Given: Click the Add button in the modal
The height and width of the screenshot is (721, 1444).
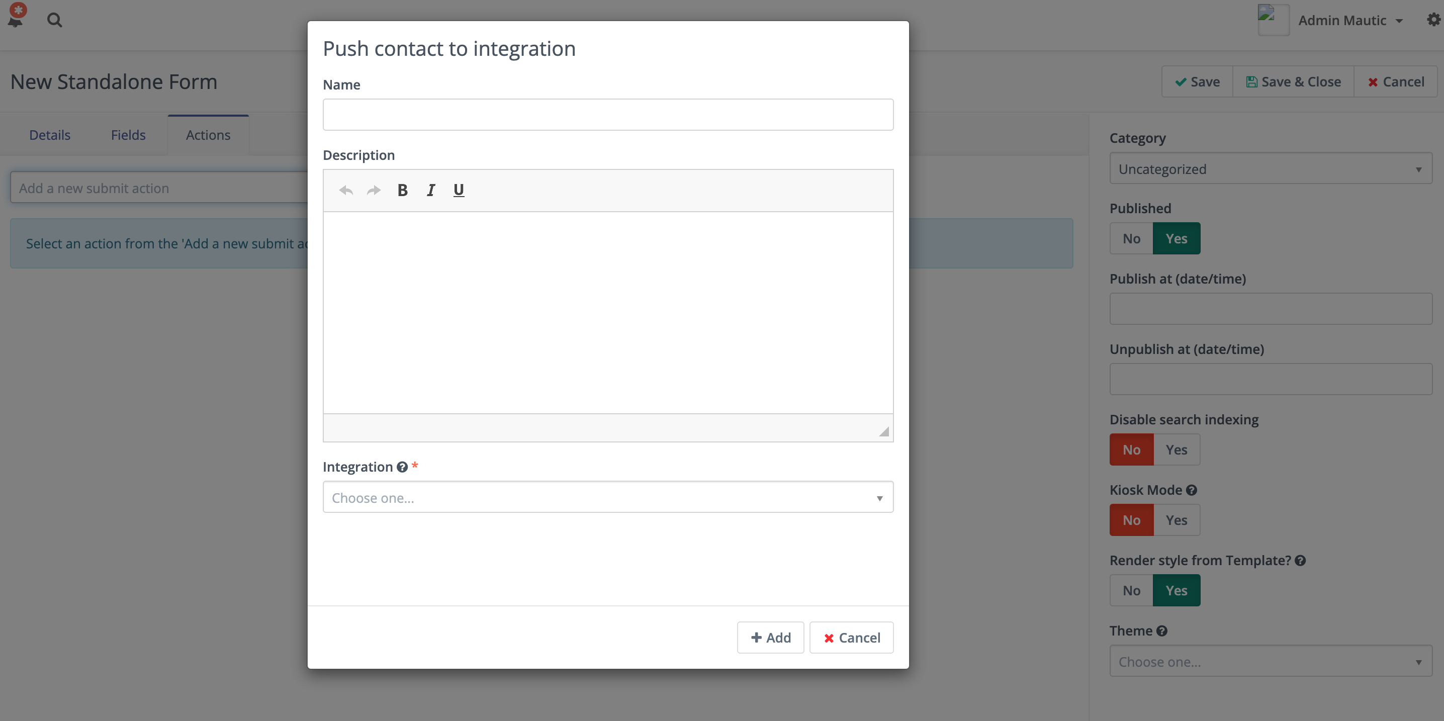Looking at the screenshot, I should [x=770, y=638].
